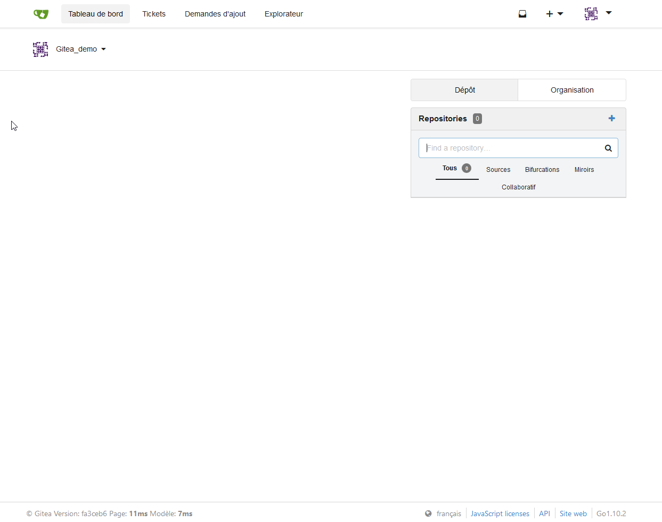
Task: Filter repositories by Sources
Action: pyautogui.click(x=498, y=170)
